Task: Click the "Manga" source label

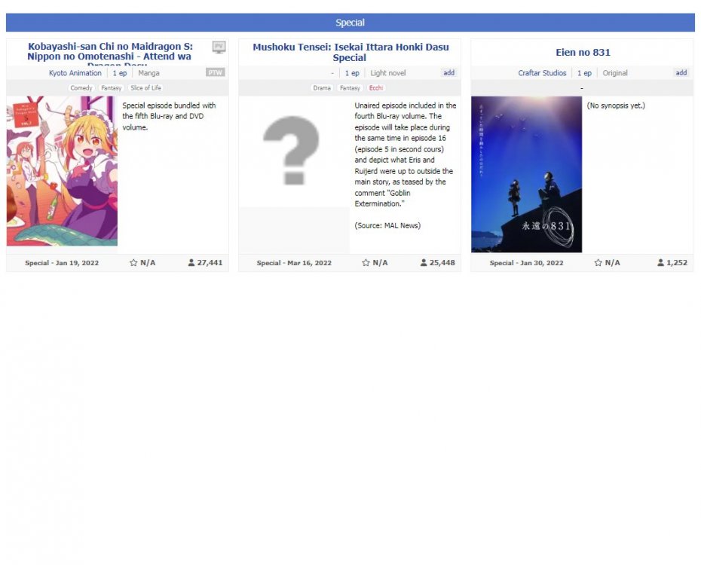Action: click(x=149, y=73)
